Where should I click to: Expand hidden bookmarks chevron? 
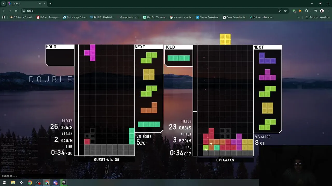[x=299, y=17]
